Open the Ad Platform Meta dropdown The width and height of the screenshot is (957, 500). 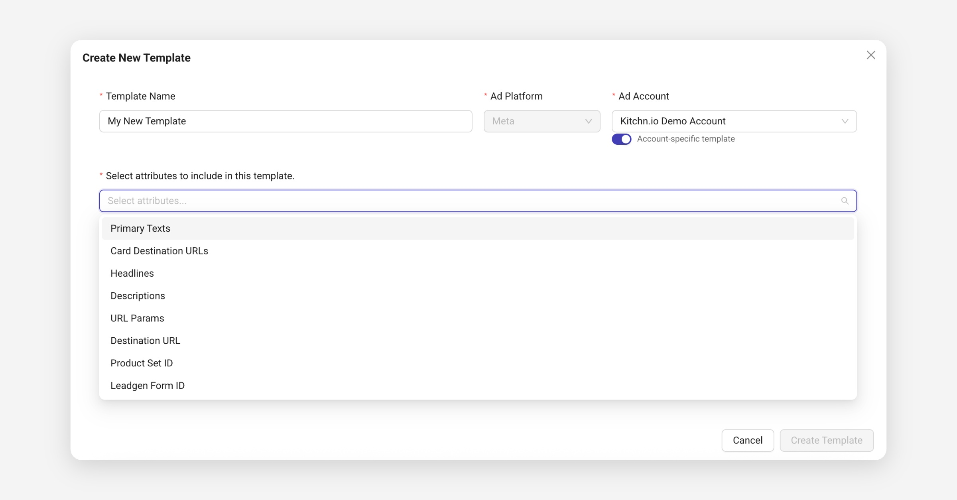click(542, 121)
